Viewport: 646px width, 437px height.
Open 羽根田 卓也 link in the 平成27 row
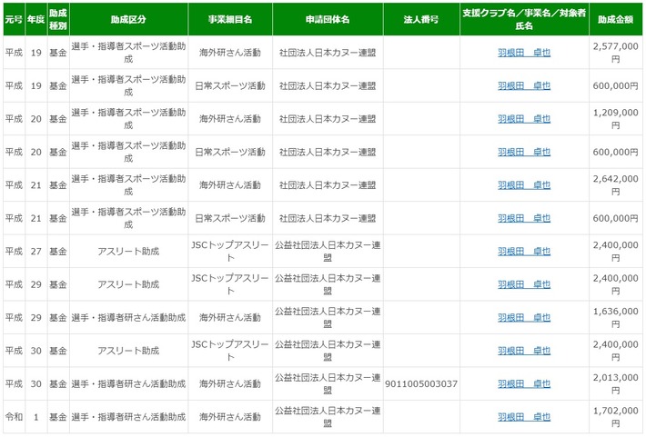pyautogui.click(x=524, y=252)
